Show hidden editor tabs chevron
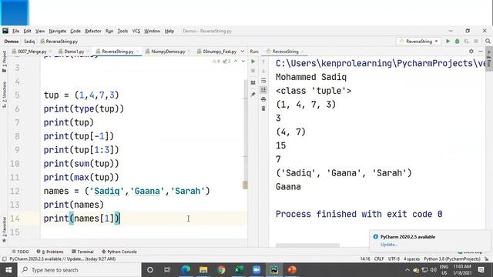 243,52
